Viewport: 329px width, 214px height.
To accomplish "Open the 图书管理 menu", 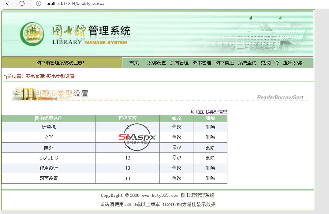I will pos(202,63).
